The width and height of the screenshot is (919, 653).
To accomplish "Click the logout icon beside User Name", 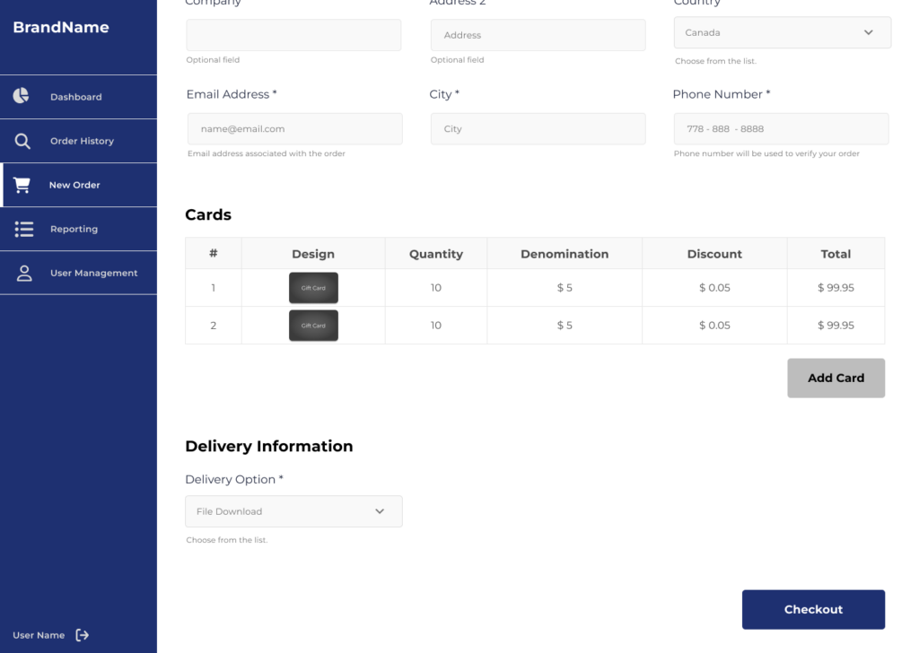I will click(x=83, y=635).
